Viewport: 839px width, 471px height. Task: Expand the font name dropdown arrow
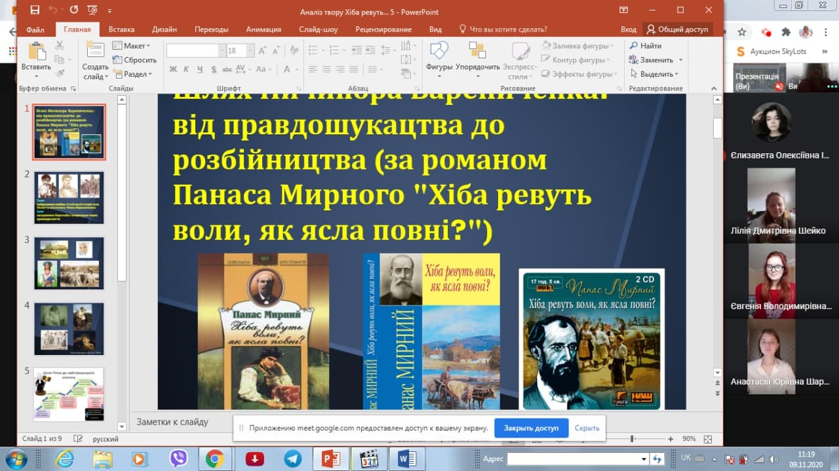tap(222, 50)
